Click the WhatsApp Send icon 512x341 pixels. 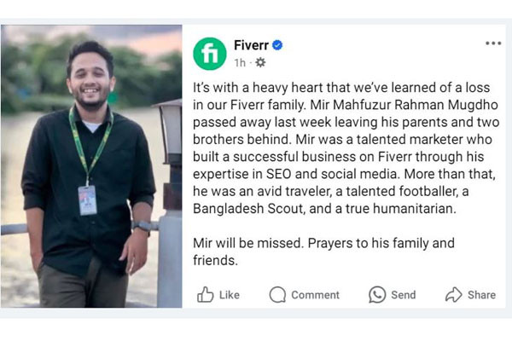(x=377, y=295)
